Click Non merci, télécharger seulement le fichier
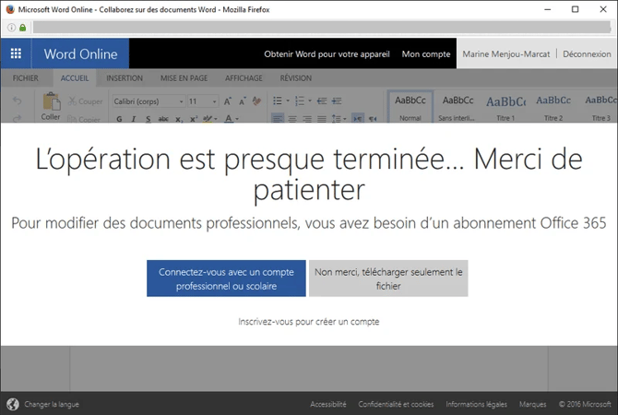This screenshot has height=415, width=618. [x=388, y=279]
